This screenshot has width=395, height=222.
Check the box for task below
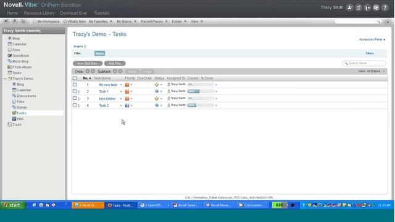pos(75,99)
